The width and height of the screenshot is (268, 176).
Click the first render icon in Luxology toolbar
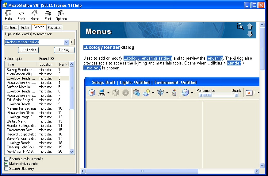[92, 93]
